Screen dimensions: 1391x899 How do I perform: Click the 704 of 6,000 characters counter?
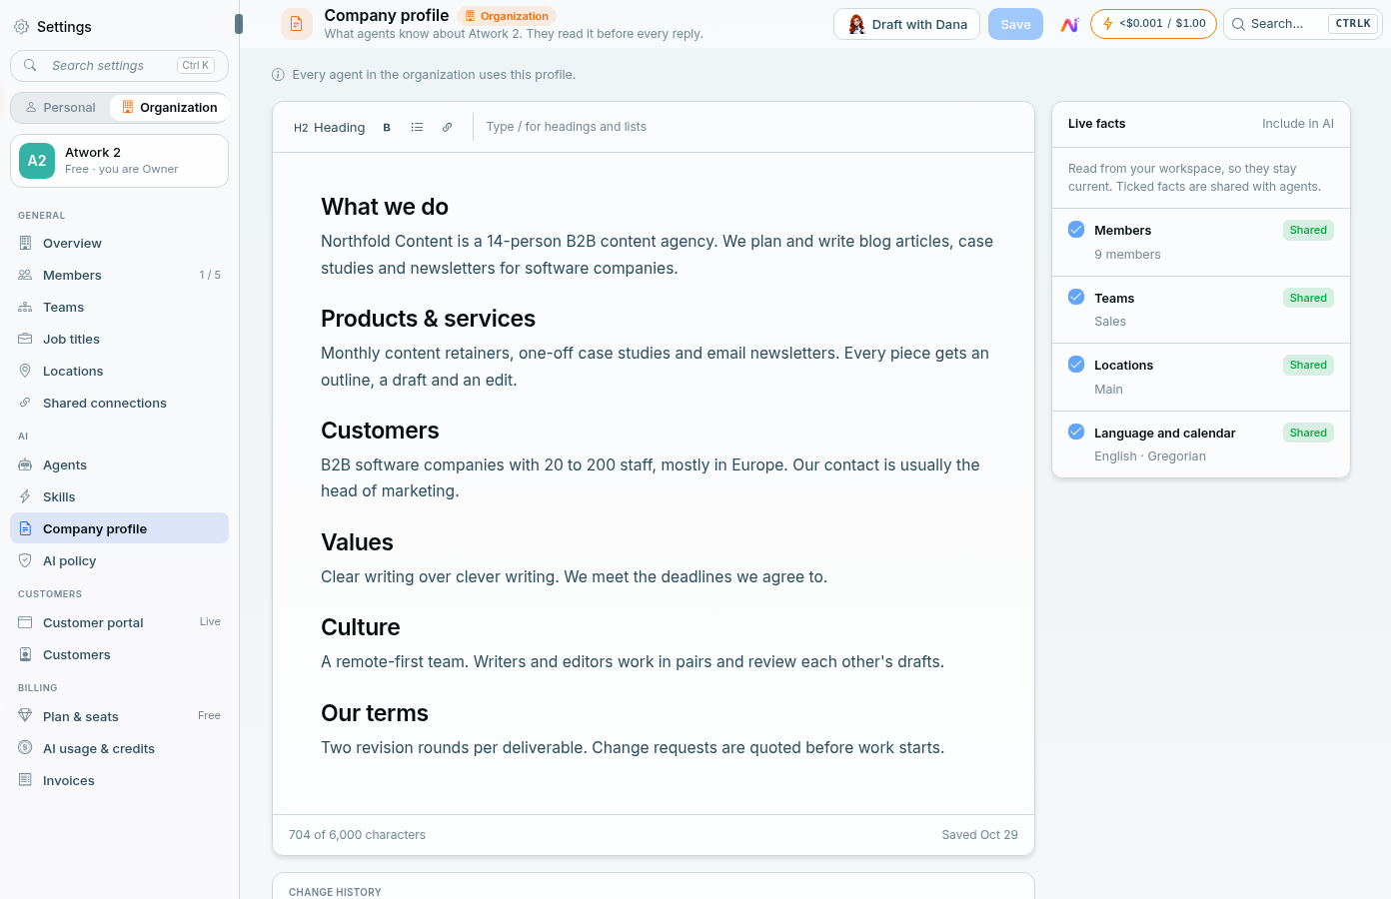357,835
